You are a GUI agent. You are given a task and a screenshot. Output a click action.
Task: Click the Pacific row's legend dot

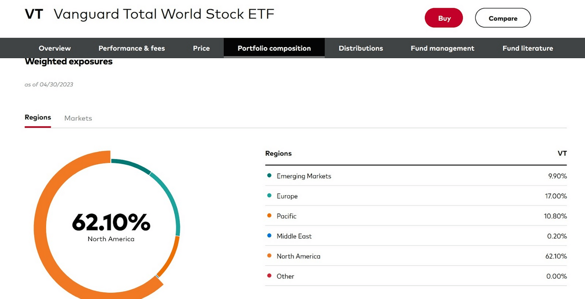269,216
